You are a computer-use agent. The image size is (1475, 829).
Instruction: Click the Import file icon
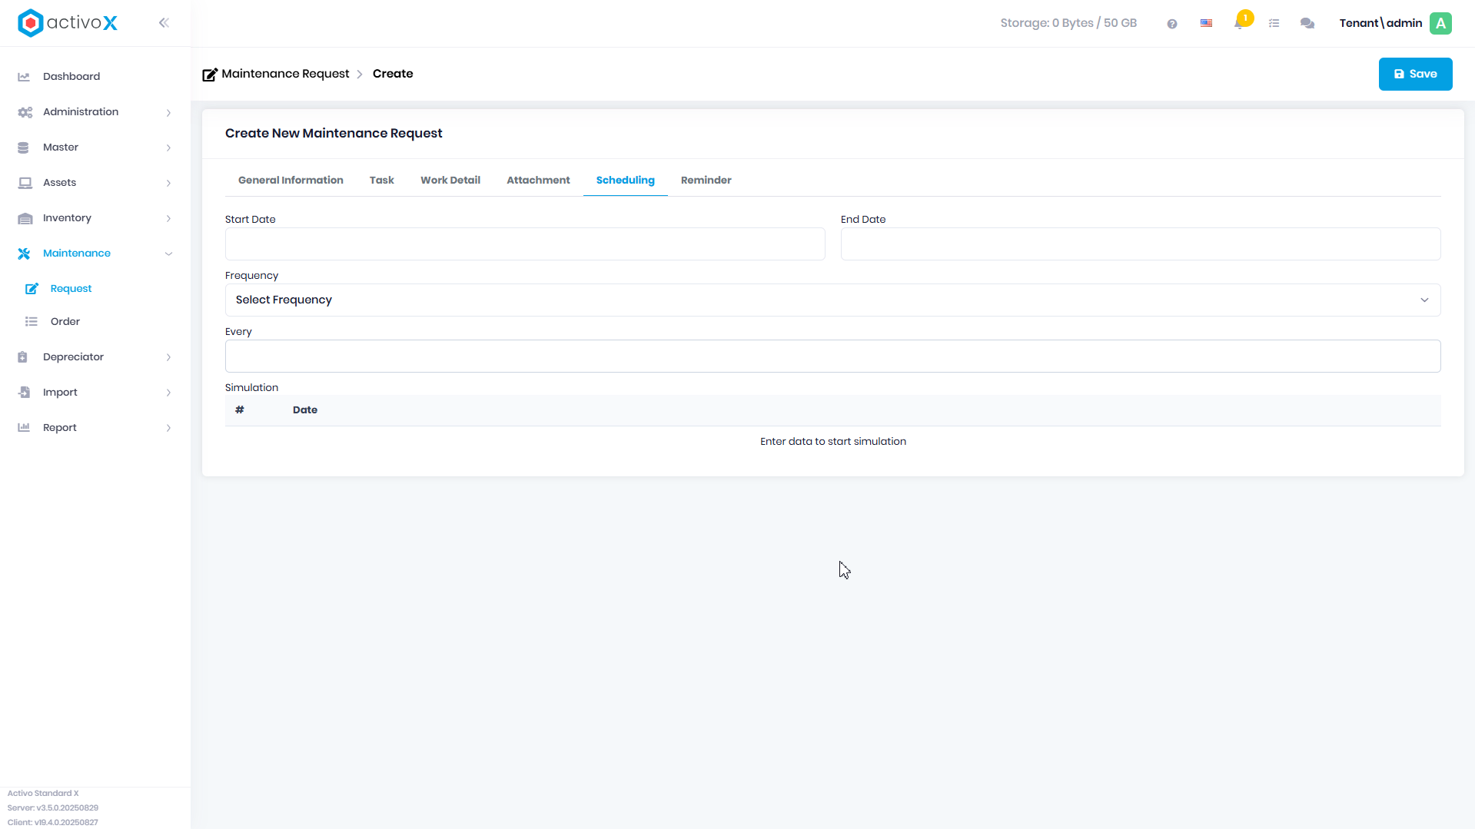pyautogui.click(x=24, y=393)
